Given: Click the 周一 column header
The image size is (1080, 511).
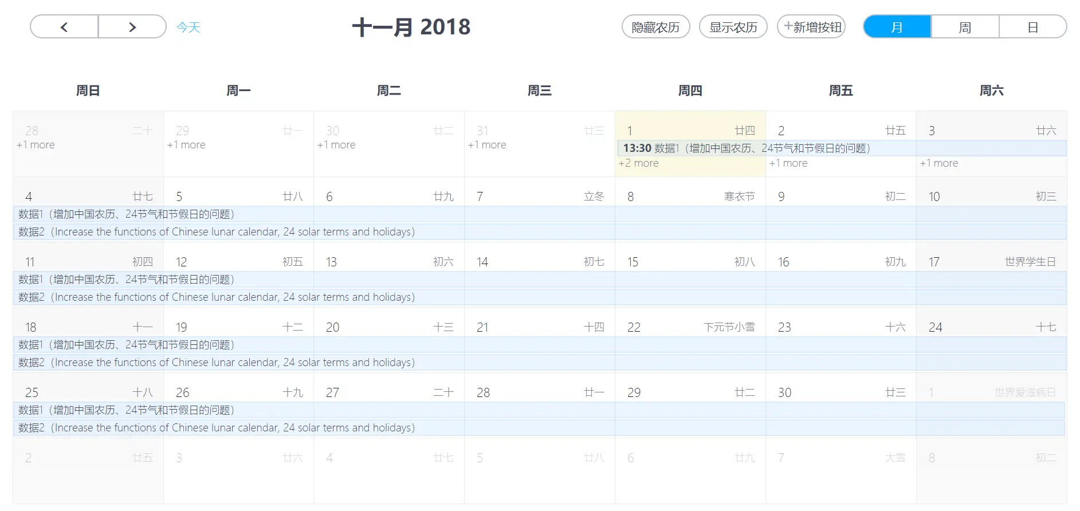Looking at the screenshot, I should tap(238, 91).
